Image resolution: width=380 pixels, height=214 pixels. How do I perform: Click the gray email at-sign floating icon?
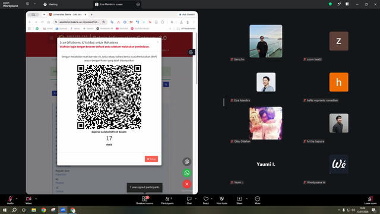(187, 162)
